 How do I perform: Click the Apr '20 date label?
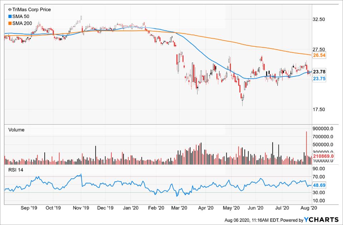tap(206, 208)
